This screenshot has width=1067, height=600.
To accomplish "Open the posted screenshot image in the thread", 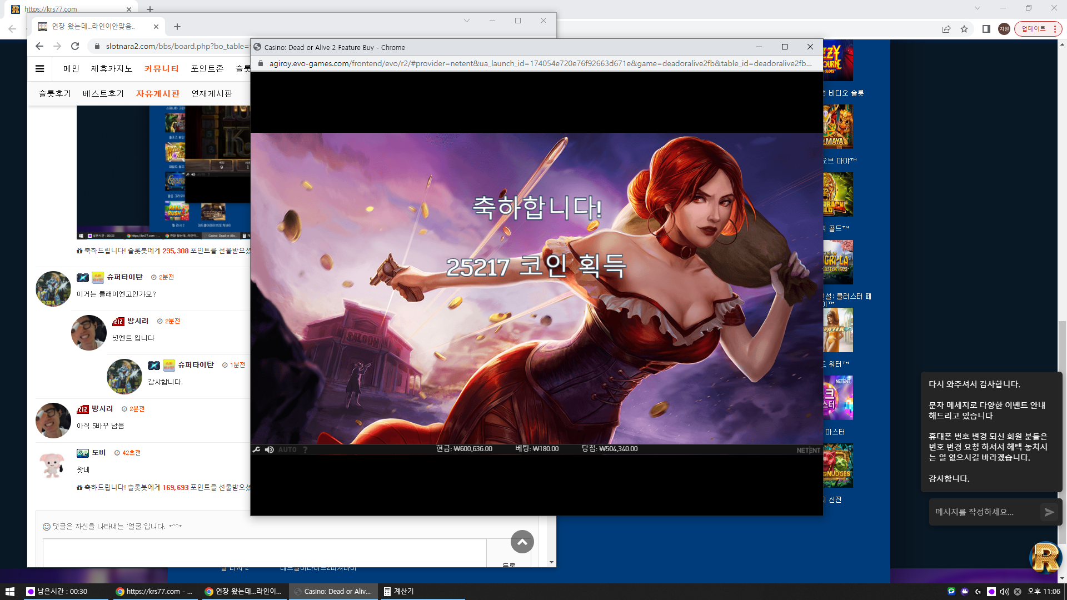I will pos(163,172).
